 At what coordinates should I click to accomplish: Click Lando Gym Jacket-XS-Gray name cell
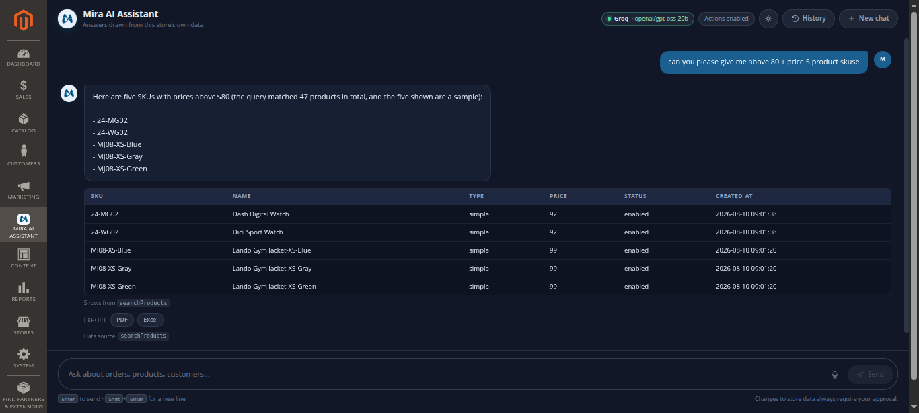272,269
